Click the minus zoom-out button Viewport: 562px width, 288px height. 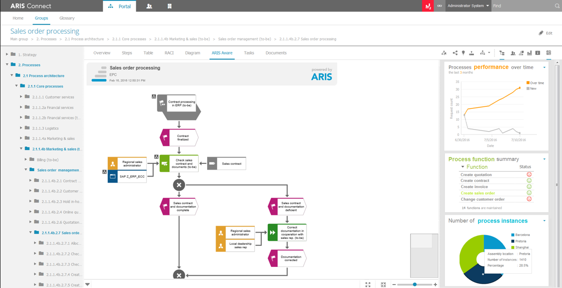click(394, 285)
